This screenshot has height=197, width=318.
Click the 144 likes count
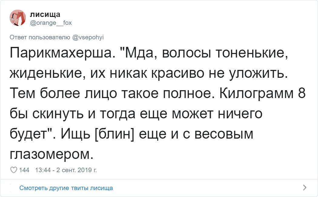(24, 170)
